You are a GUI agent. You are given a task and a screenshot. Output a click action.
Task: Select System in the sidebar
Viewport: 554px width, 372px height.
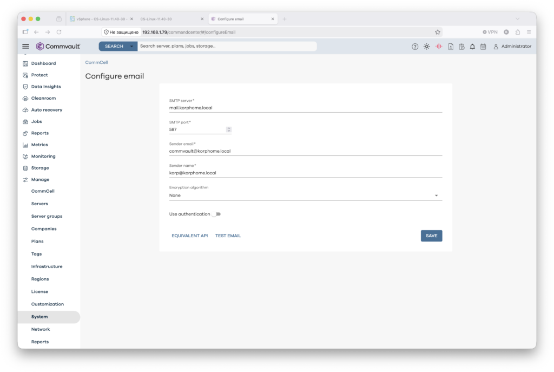[x=49, y=317]
